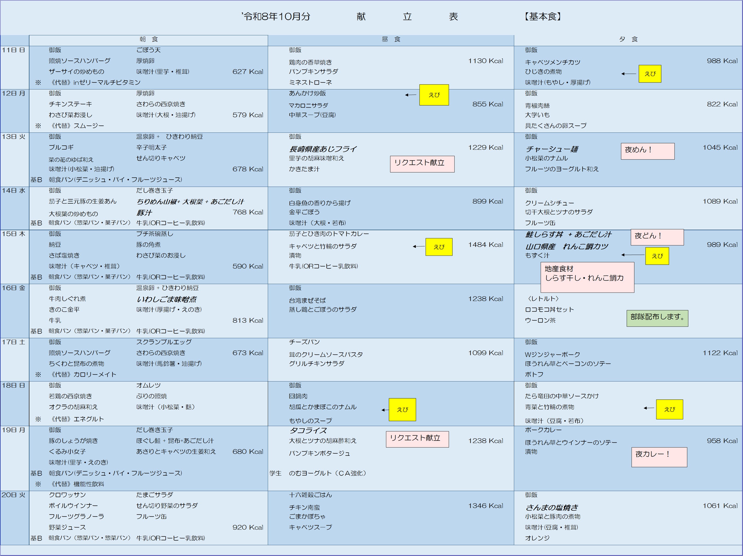This screenshot has height=556, width=743.
Task: Click yellow 'えび' tag beside 胡瓜とかまぼこのナムル
Action: coord(402,410)
